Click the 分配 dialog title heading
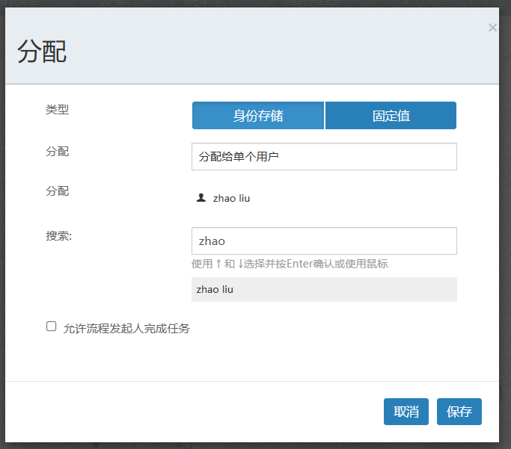The width and height of the screenshot is (511, 449). [42, 52]
